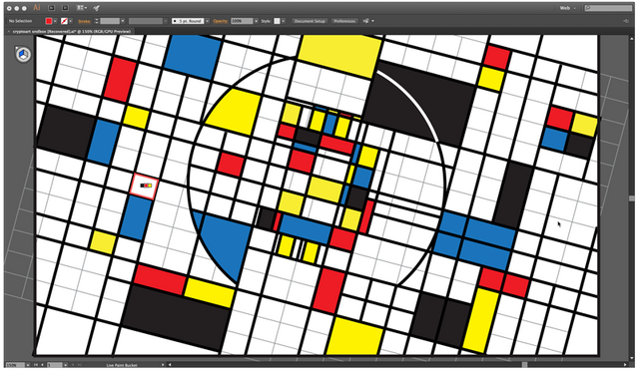Select the cryptoart sndbox document tab
Viewport: 639px width, 372px height.
click(x=72, y=31)
